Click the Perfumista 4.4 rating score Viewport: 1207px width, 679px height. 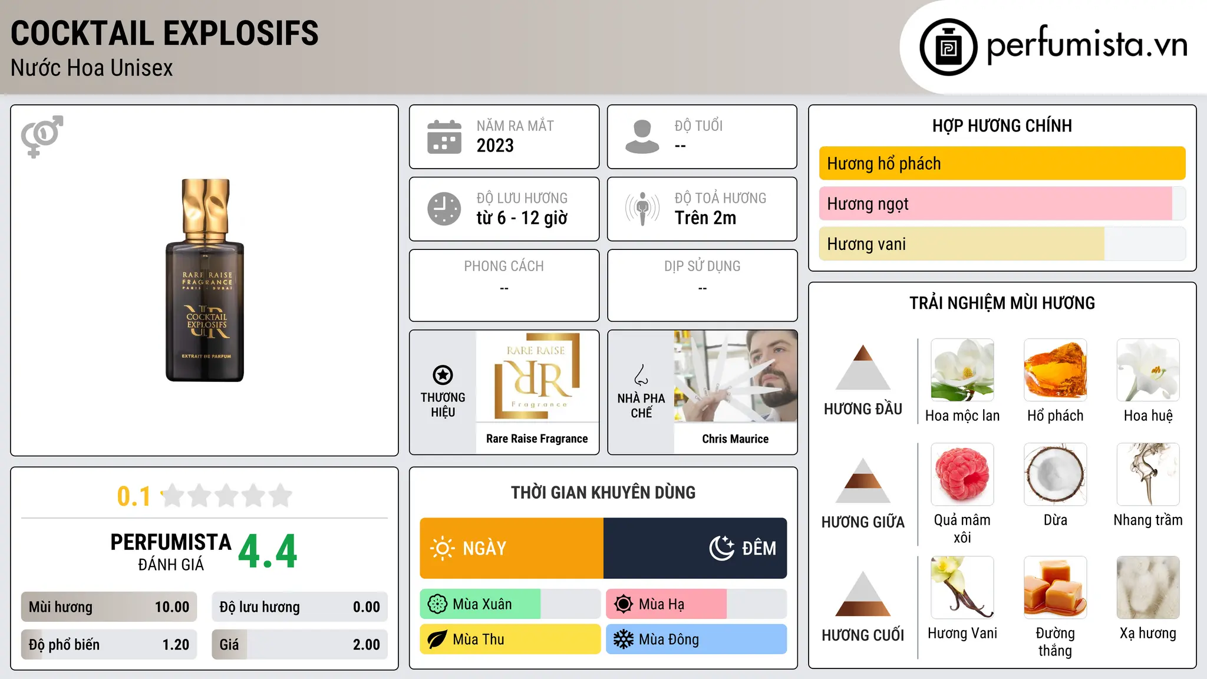pos(268,552)
